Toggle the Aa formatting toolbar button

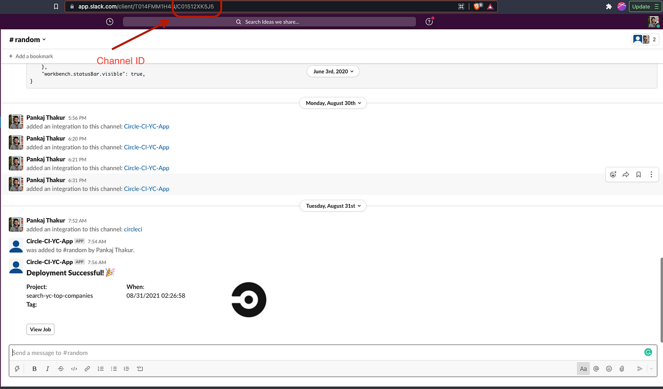[583, 369]
